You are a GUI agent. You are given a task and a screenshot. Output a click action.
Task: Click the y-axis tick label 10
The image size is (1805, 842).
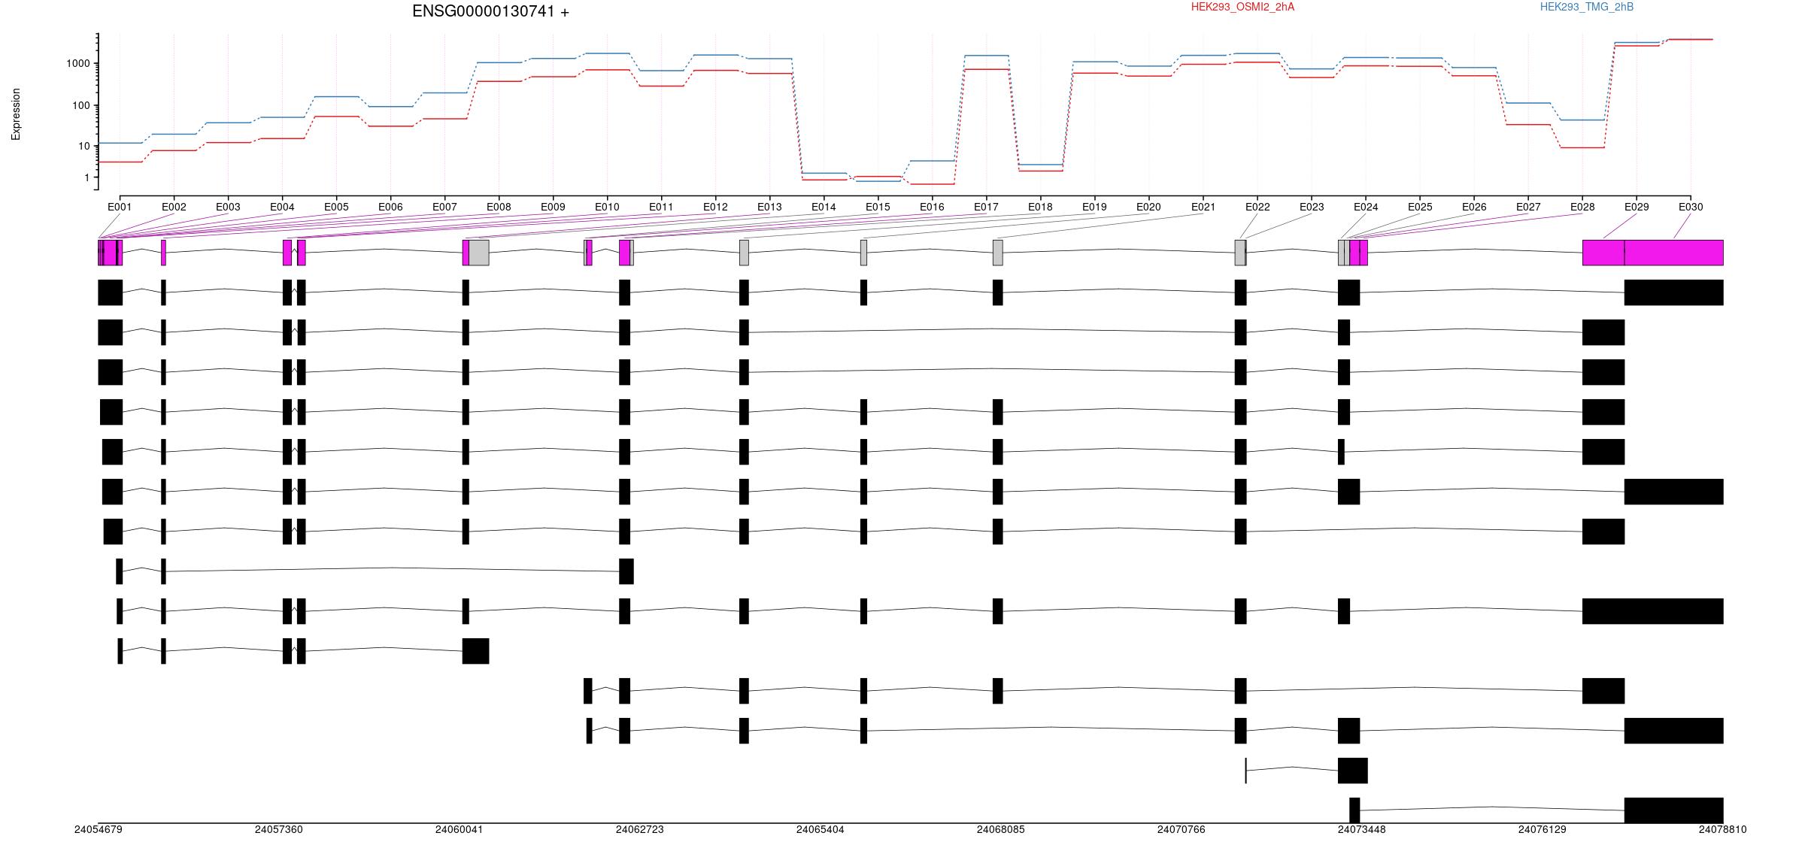[x=84, y=146]
